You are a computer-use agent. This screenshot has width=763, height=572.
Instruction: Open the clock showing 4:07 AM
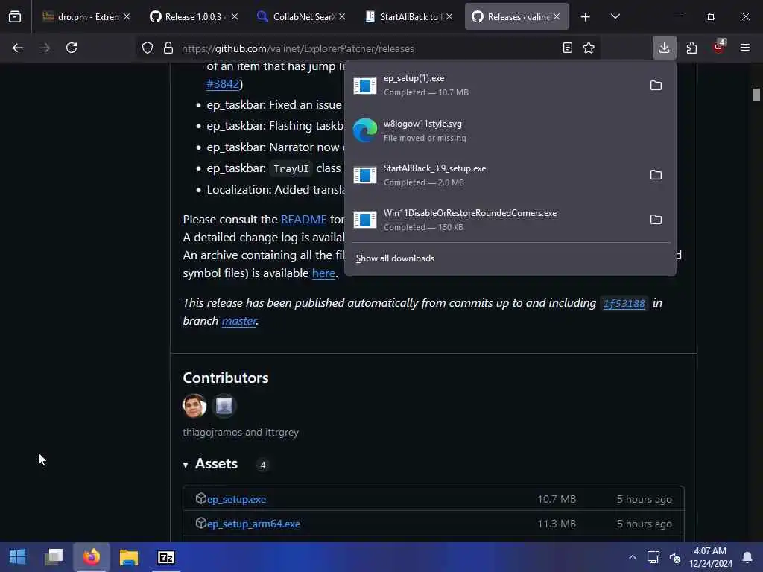tap(710, 557)
